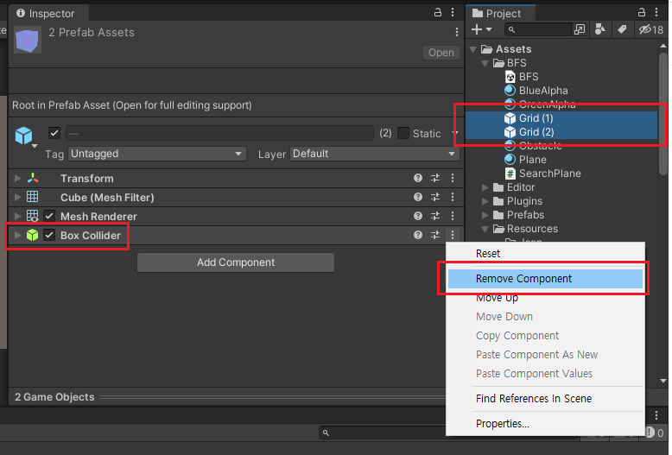Click the Transform component icon

(x=33, y=178)
